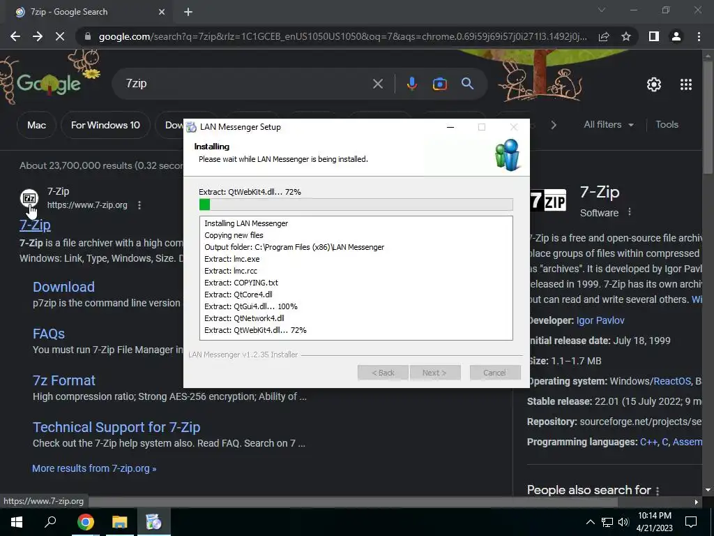The width and height of the screenshot is (714, 536).
Task: Open site security lock info
Action: pyautogui.click(x=88, y=36)
